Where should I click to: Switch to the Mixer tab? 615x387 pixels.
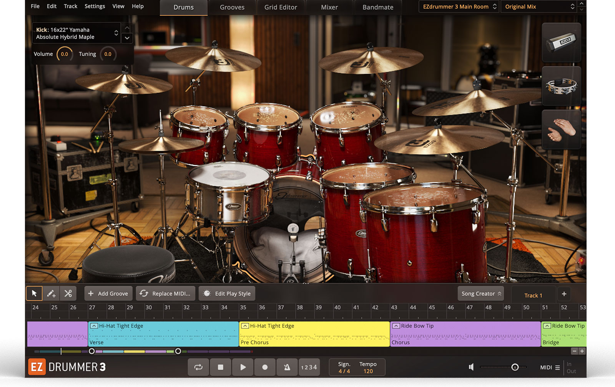pos(329,7)
